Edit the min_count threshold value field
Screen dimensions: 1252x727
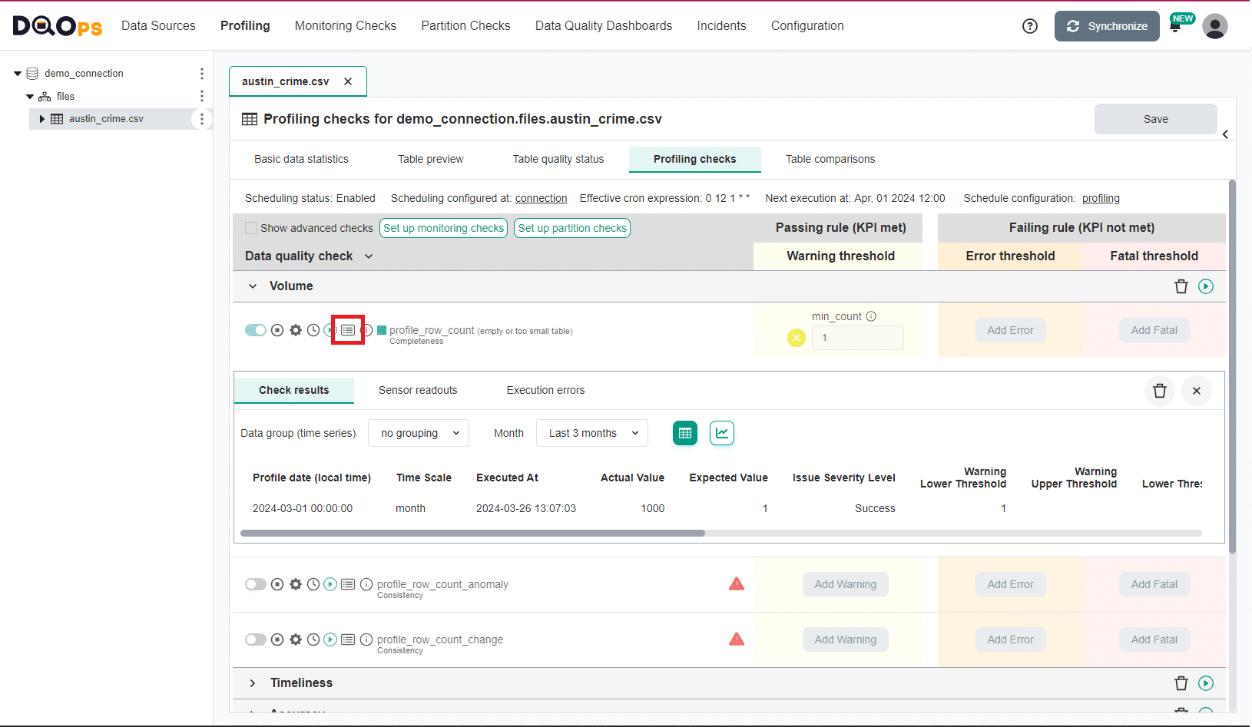click(857, 338)
